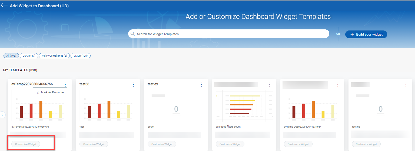Click the left carousel chevron

[2, 115]
